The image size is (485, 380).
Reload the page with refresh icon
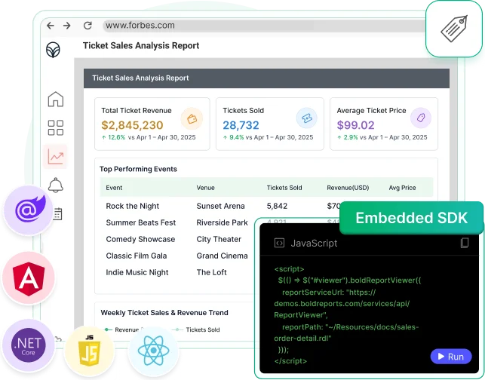tap(87, 26)
